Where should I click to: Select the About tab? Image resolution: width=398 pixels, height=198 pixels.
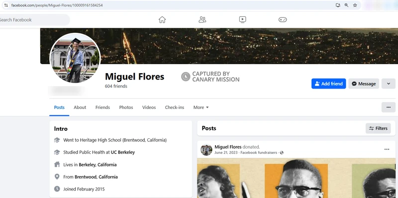pyautogui.click(x=80, y=107)
